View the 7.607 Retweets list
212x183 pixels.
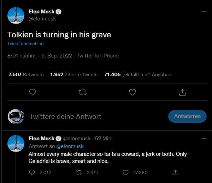26,74
